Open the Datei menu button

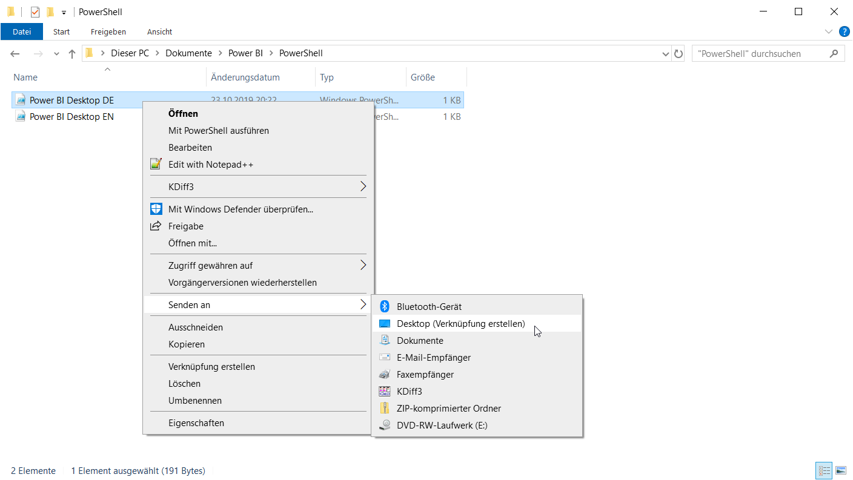pyautogui.click(x=22, y=31)
